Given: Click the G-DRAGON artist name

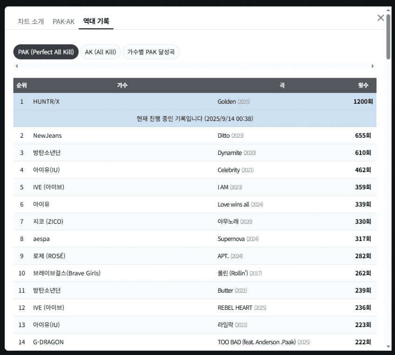Looking at the screenshot, I should pos(48,342).
